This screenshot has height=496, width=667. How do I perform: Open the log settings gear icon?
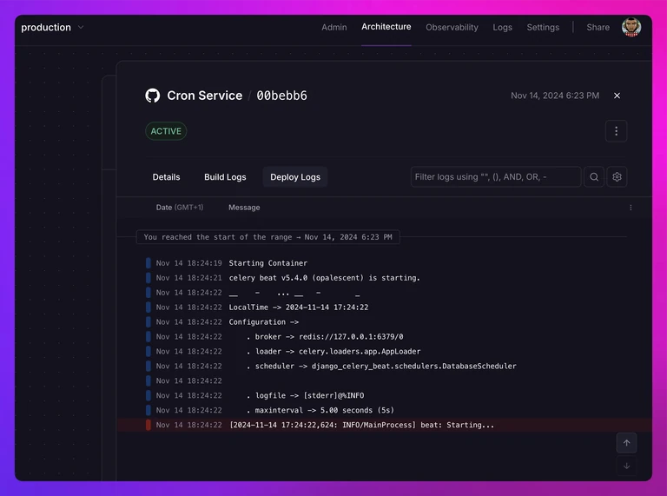pos(617,177)
